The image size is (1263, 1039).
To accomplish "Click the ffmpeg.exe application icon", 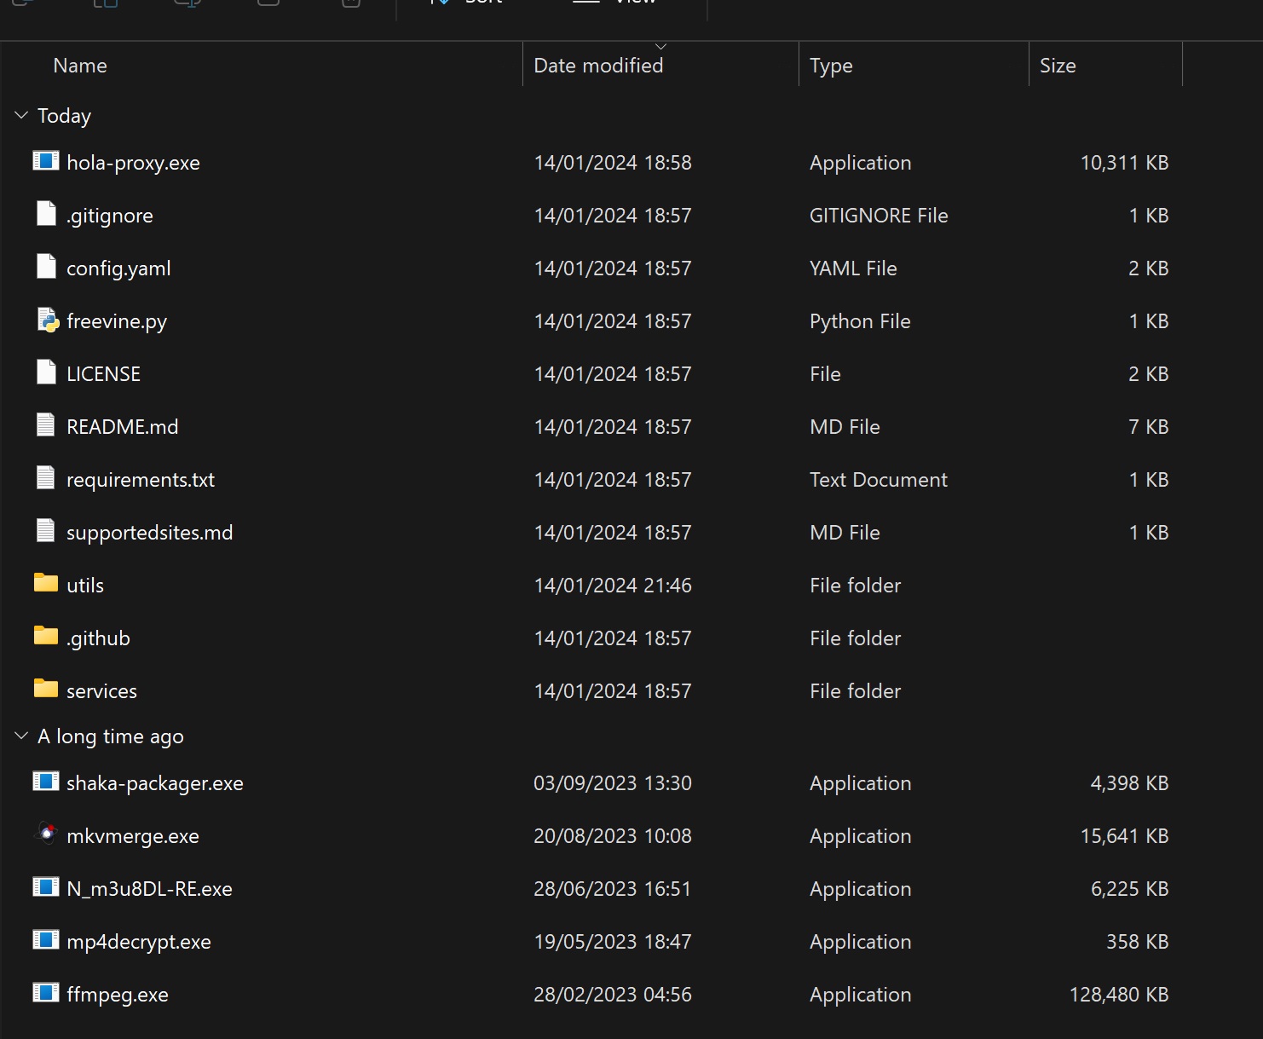I will (x=46, y=993).
